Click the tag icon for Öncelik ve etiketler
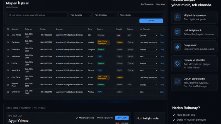The image size is (221, 124). click(177, 64)
